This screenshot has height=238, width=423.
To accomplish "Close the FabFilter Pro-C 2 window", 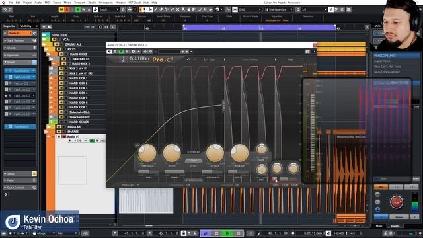I will pyautogui.click(x=315, y=45).
